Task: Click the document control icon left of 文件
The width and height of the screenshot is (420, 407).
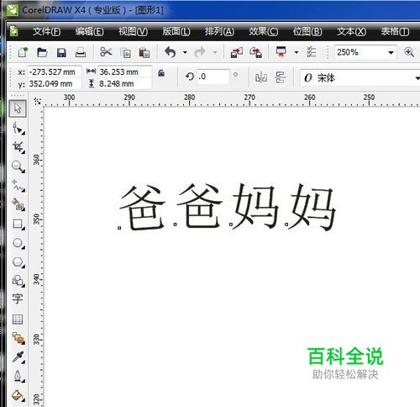Action: pos(13,31)
